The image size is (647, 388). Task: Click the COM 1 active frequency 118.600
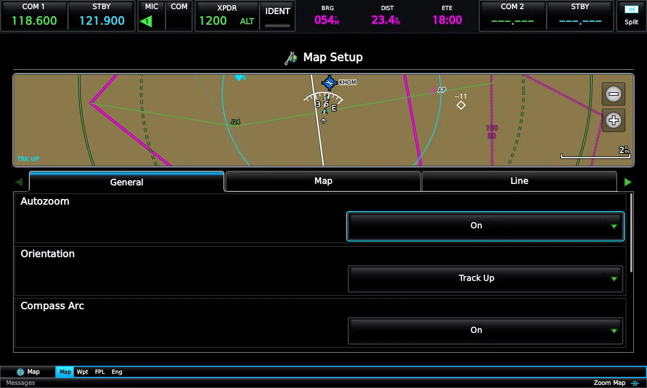tap(34, 16)
